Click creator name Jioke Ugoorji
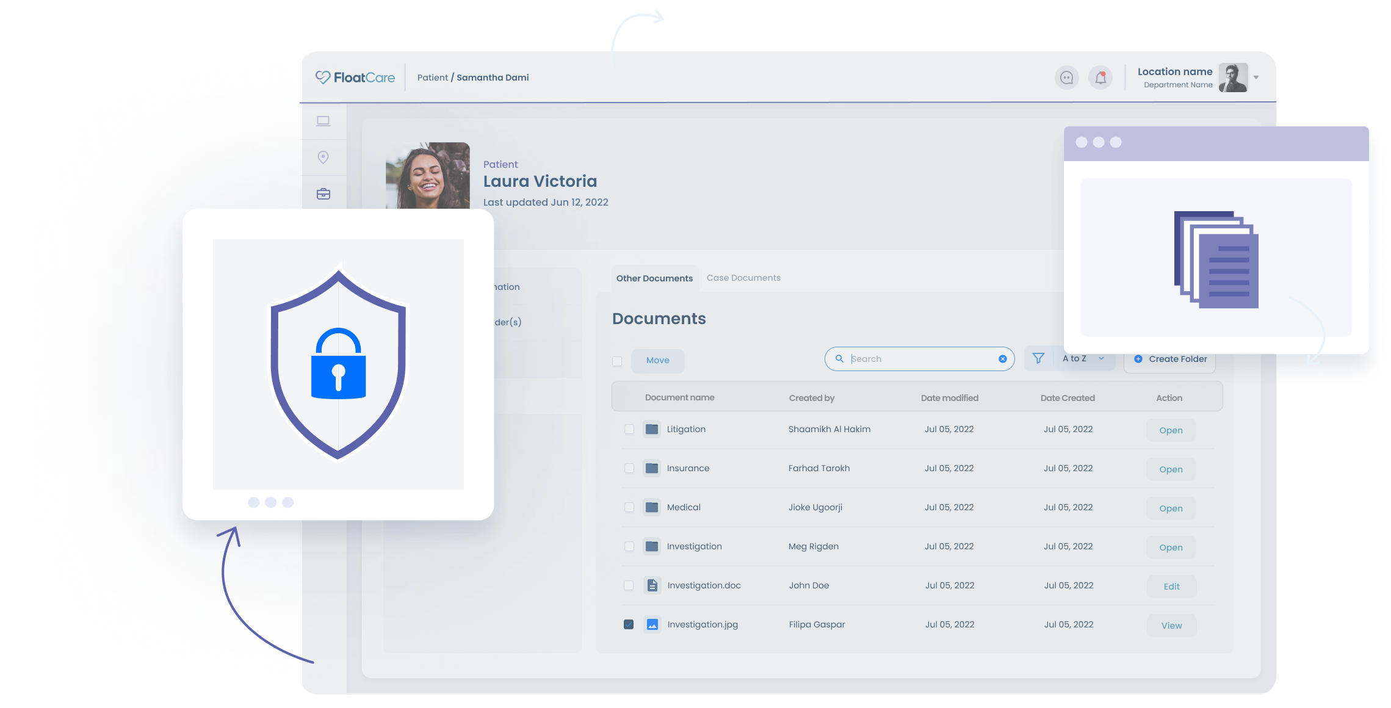1391x708 pixels. tap(815, 507)
